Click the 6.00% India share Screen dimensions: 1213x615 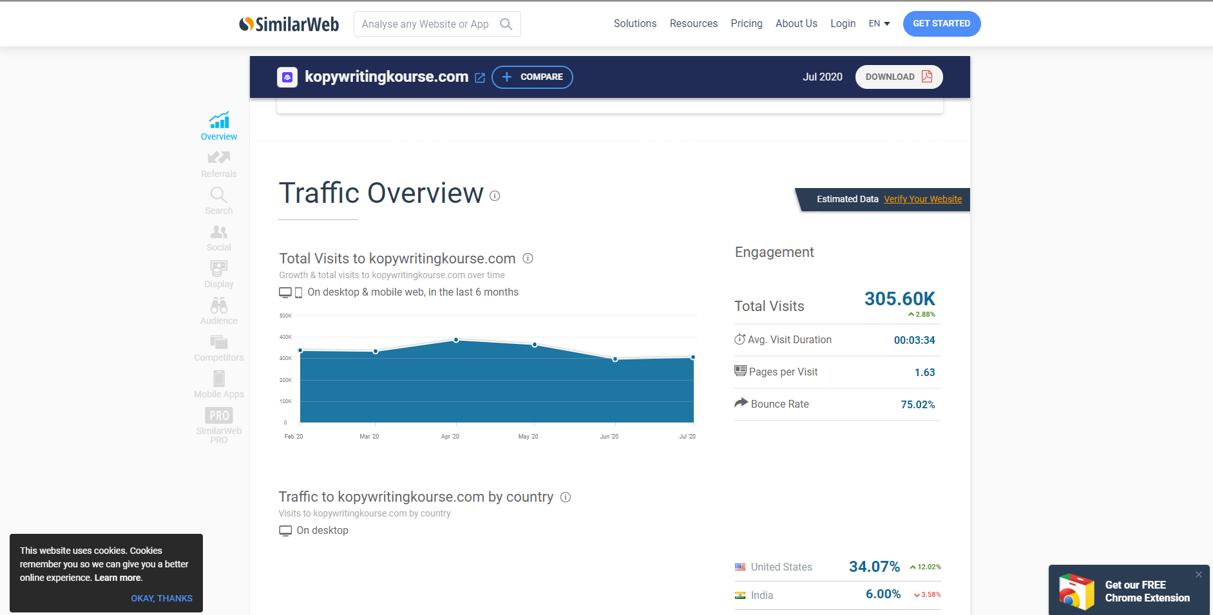pyautogui.click(x=883, y=594)
